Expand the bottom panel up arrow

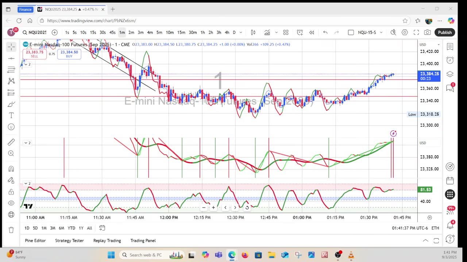pyautogui.click(x=425, y=241)
